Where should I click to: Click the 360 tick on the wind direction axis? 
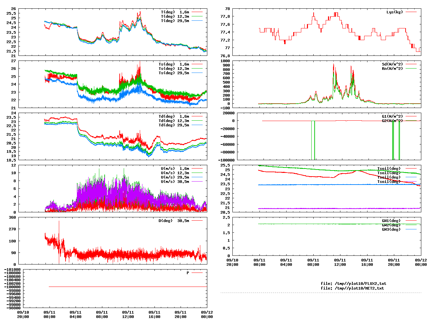tap(12, 217)
